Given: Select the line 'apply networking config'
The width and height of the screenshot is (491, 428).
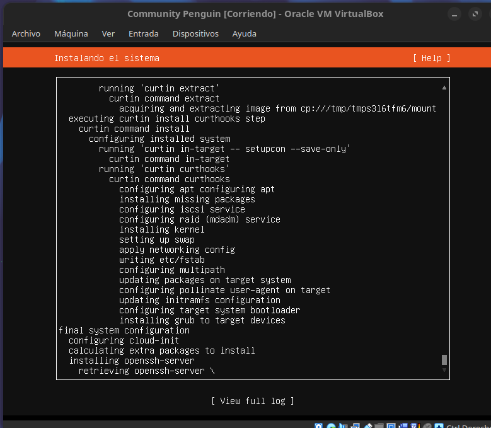Looking at the screenshot, I should coord(177,250).
